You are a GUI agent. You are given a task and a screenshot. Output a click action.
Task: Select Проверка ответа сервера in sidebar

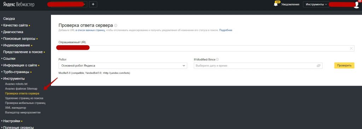tap(22, 93)
